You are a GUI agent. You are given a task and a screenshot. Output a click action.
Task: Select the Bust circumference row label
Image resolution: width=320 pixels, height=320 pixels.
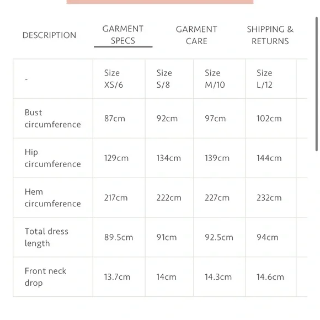tap(52, 119)
